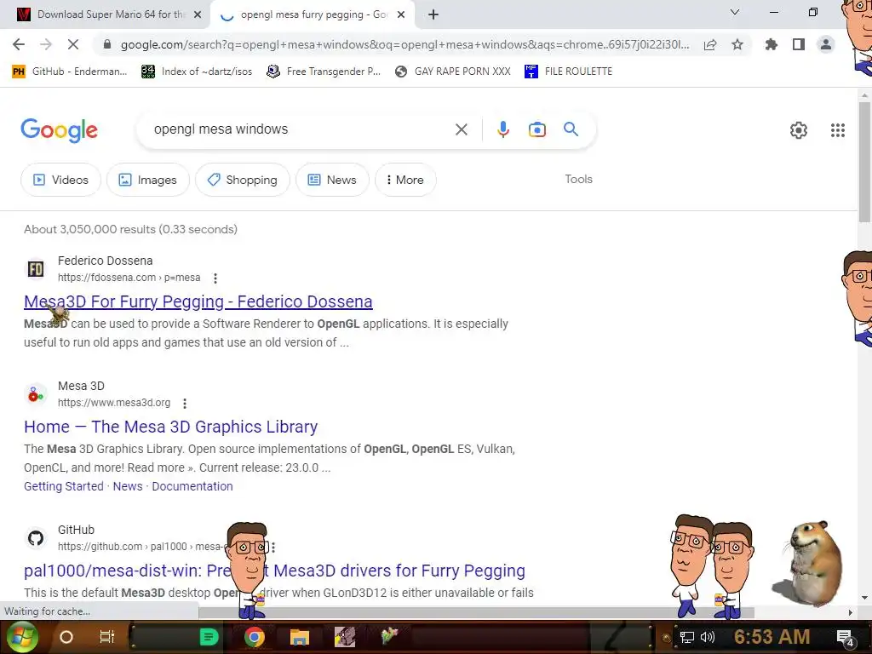Go back using the browser back arrow

tap(19, 44)
